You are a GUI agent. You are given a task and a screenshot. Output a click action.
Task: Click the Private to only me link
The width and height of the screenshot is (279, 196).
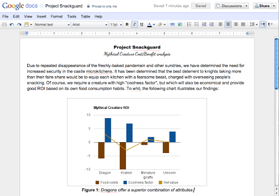point(104,7)
